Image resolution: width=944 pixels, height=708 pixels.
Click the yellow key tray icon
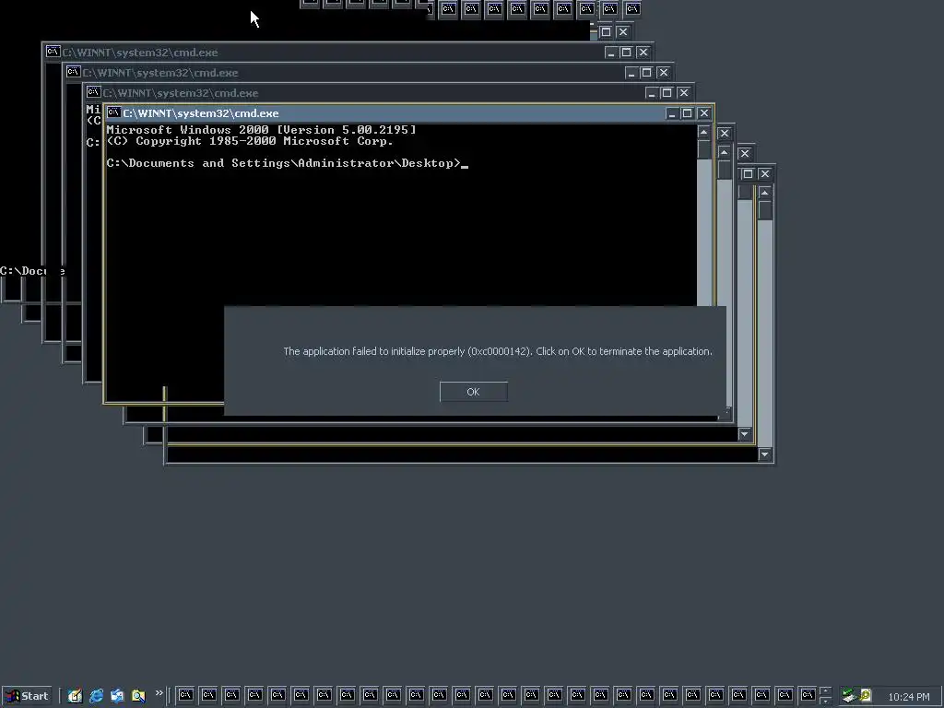pyautogui.click(x=866, y=695)
